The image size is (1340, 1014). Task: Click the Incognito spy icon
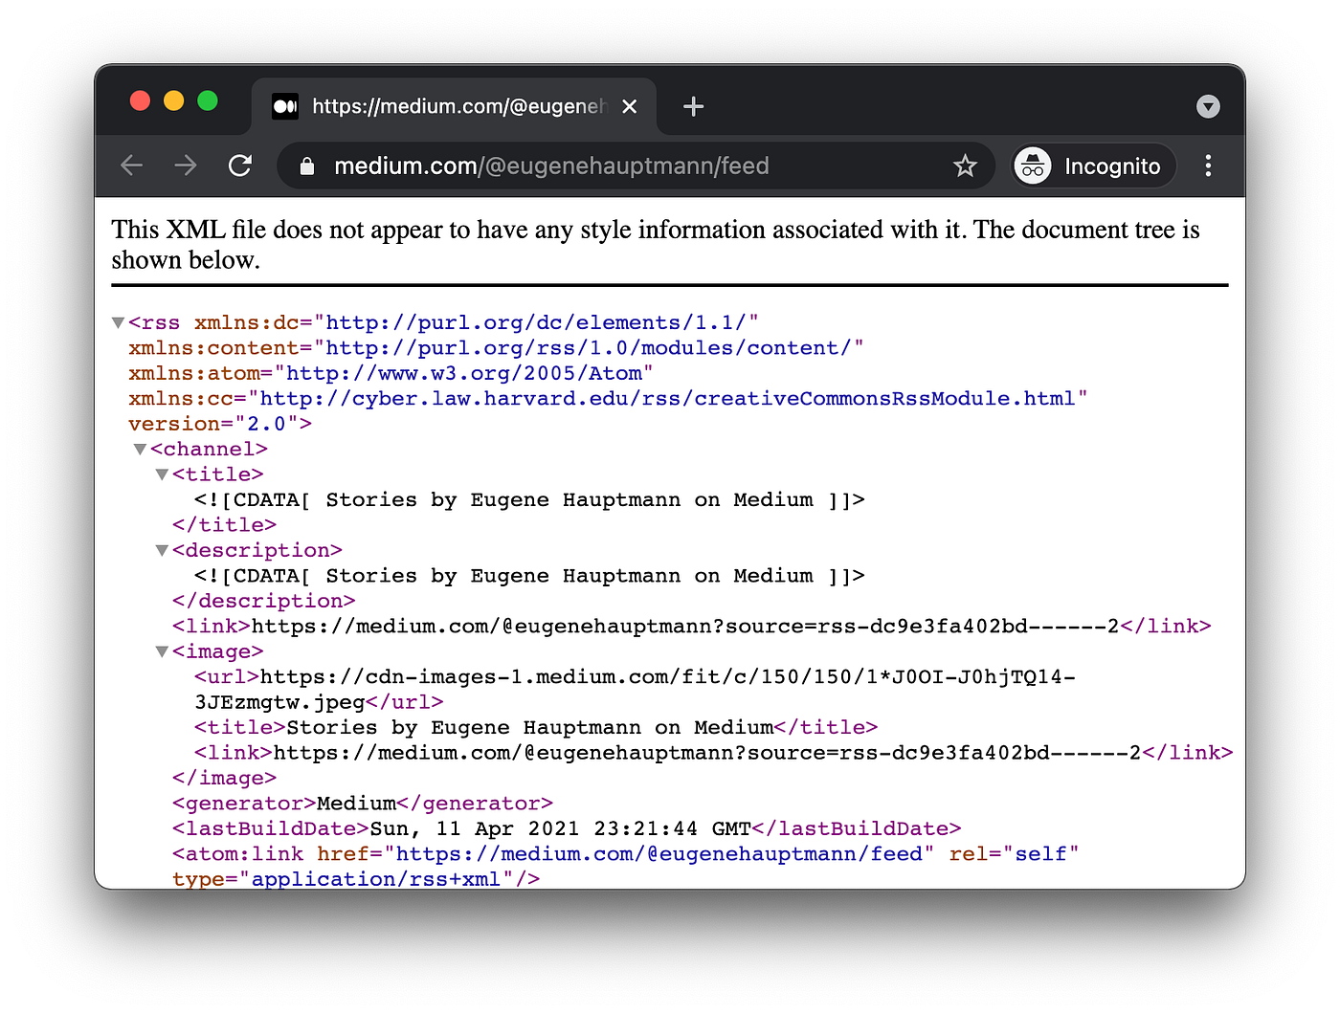point(1032,165)
